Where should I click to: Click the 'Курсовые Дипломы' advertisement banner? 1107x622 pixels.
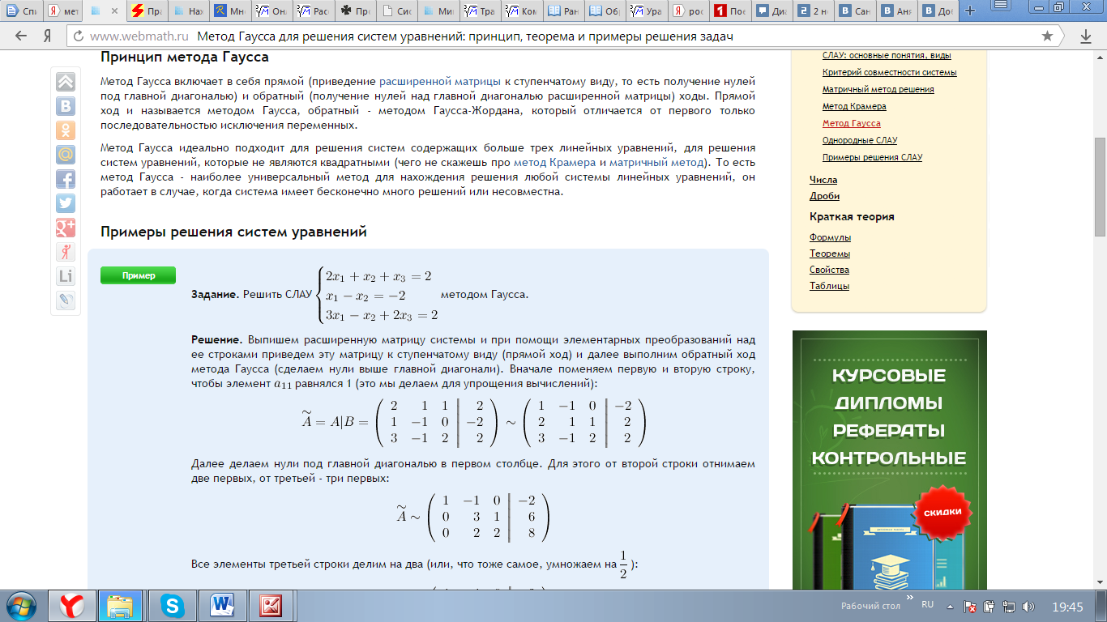pyautogui.click(x=889, y=460)
